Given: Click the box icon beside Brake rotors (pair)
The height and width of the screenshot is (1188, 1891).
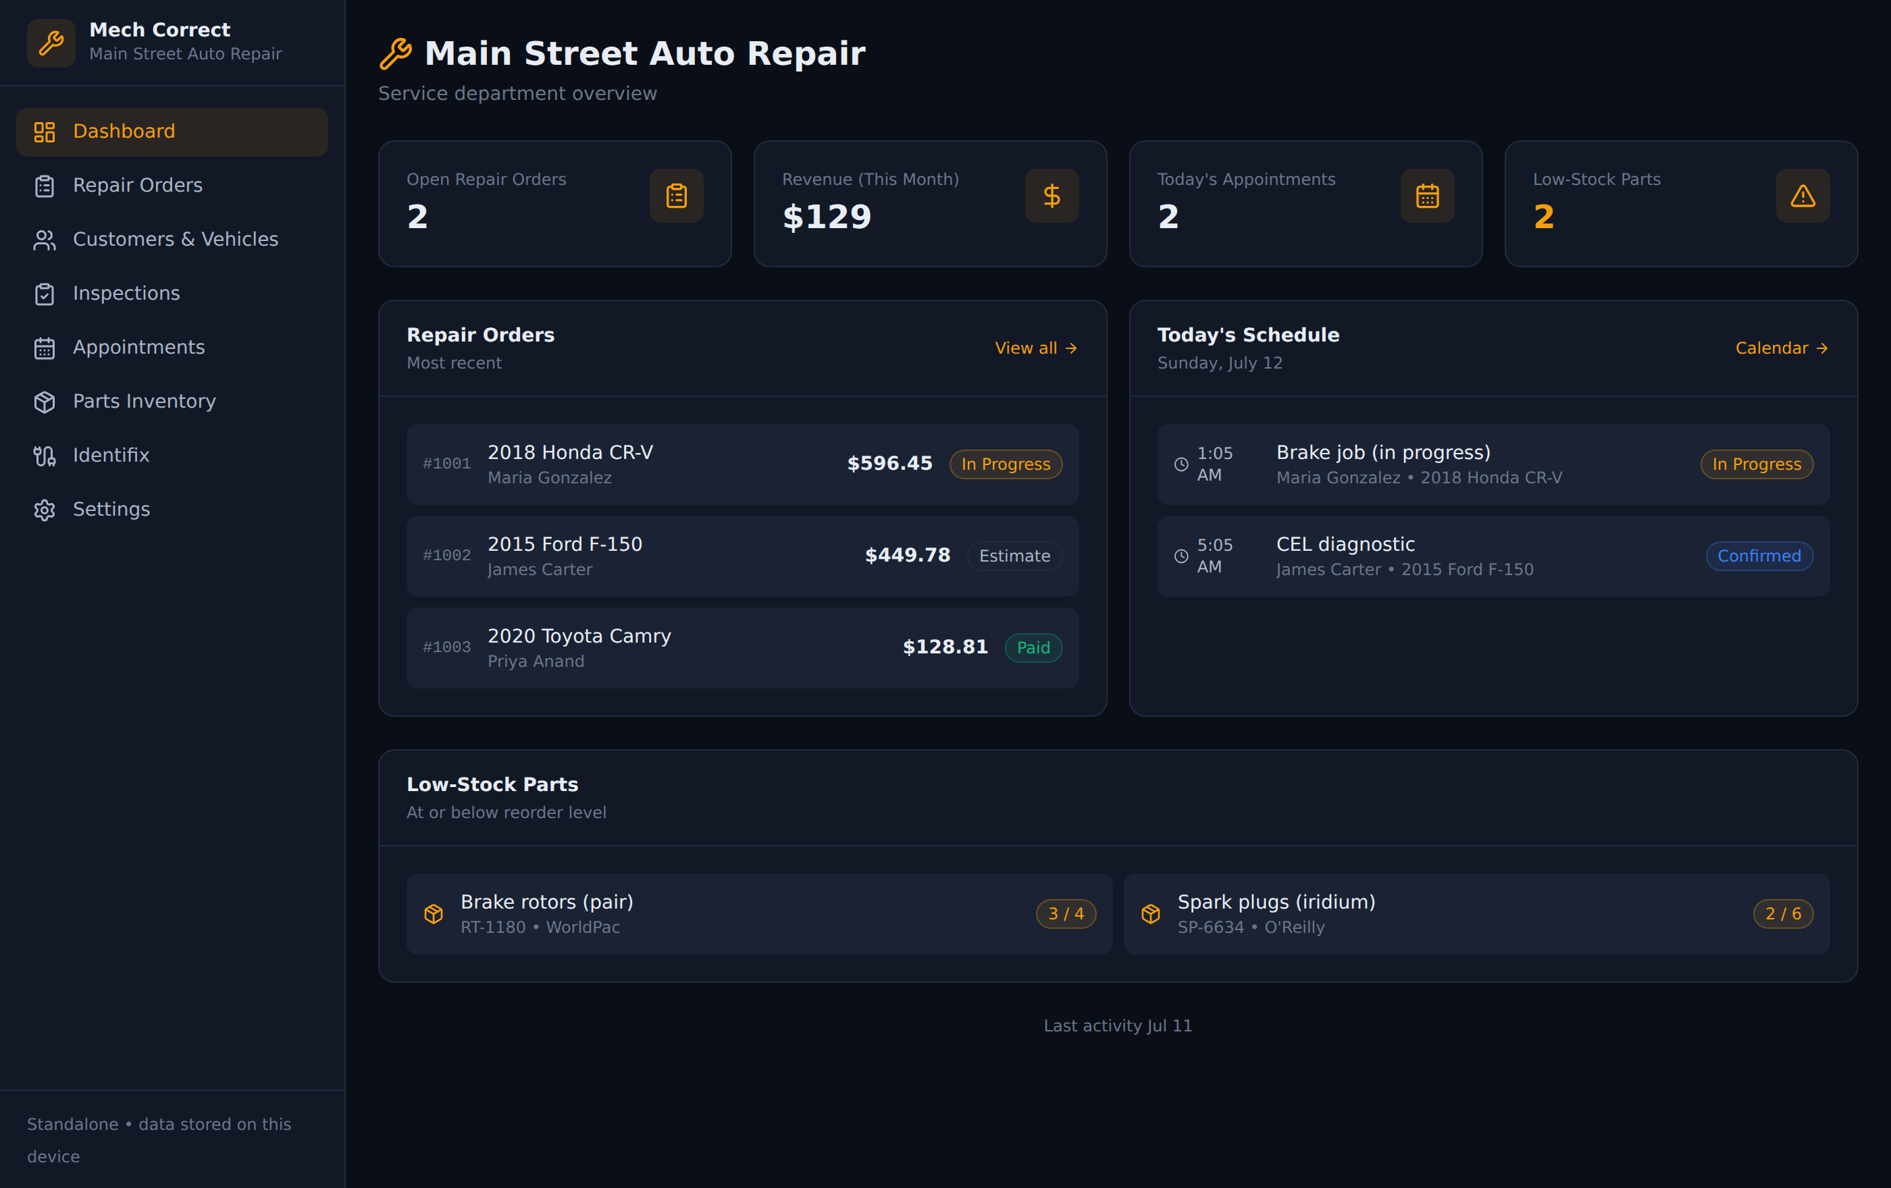Looking at the screenshot, I should tap(434, 914).
